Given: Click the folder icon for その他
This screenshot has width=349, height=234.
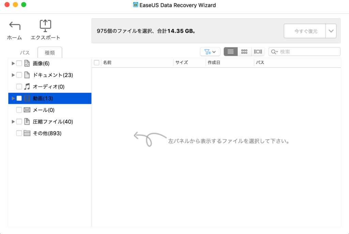Looking at the screenshot, I should click(x=27, y=133).
